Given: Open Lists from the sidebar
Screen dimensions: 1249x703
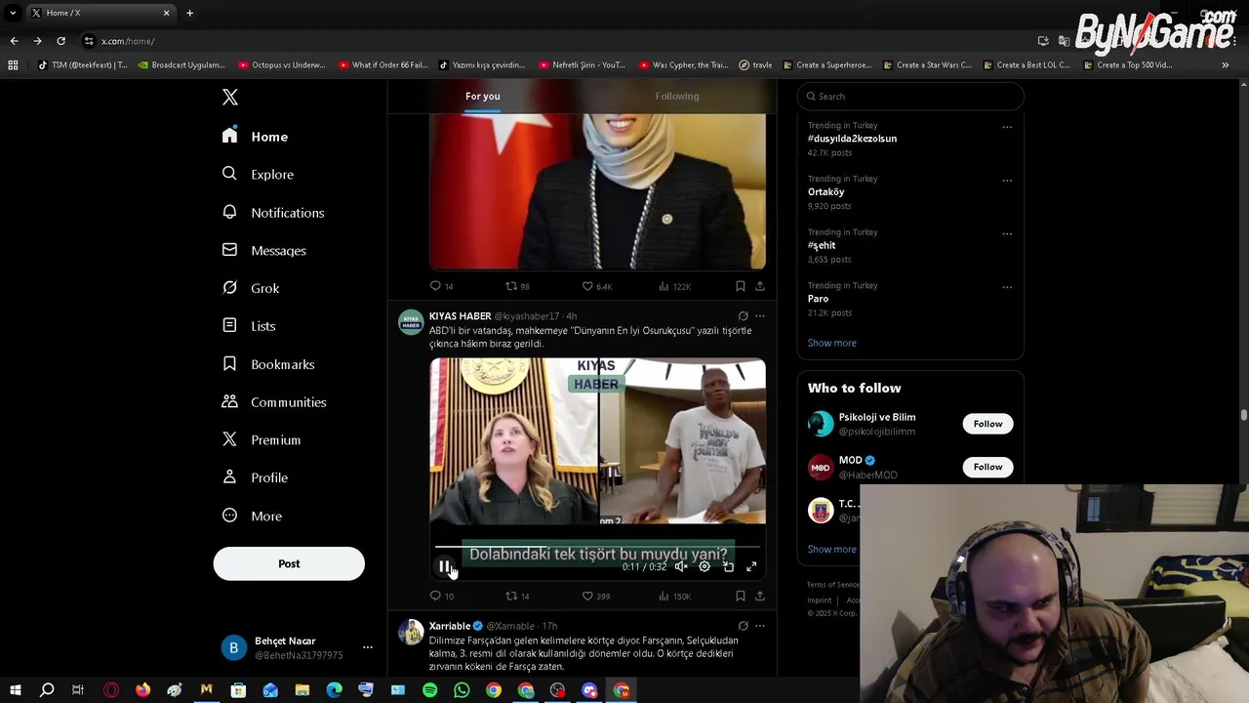Looking at the screenshot, I should click(249, 326).
